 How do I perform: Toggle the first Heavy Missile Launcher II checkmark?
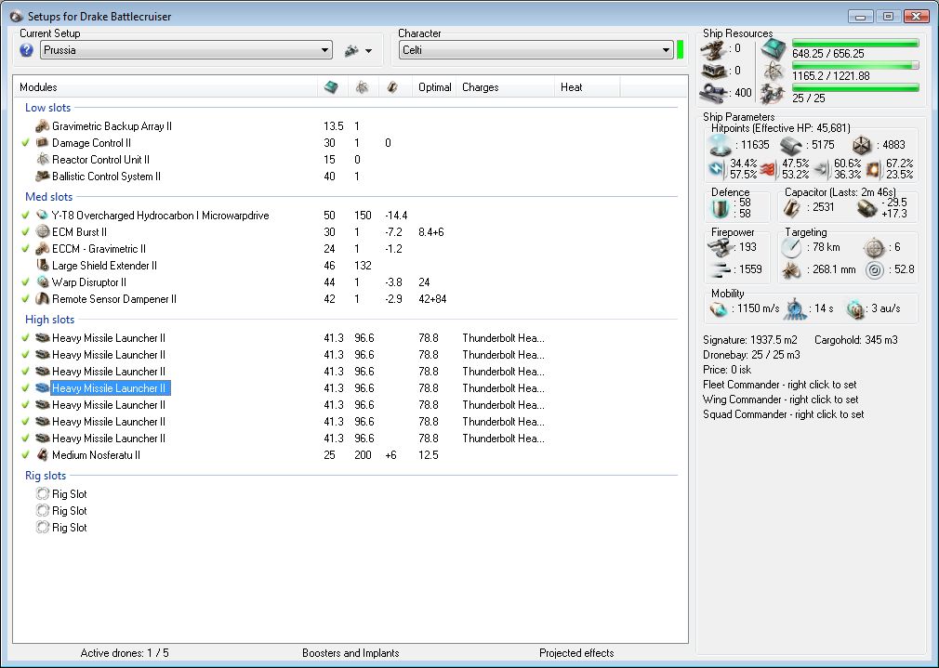coord(25,338)
